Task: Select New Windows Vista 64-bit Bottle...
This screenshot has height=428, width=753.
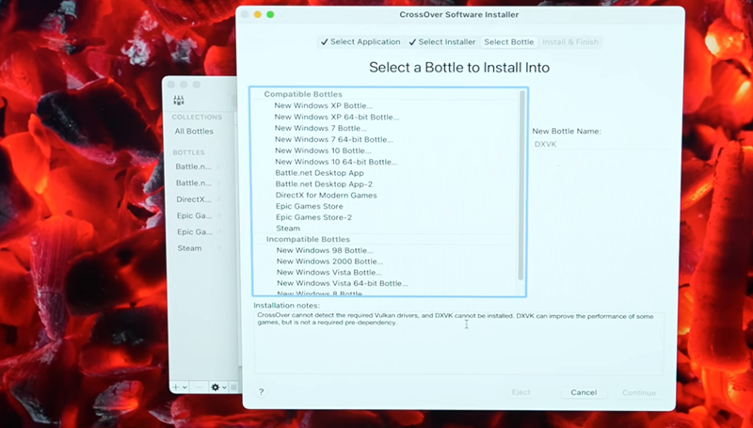Action: 343,283
